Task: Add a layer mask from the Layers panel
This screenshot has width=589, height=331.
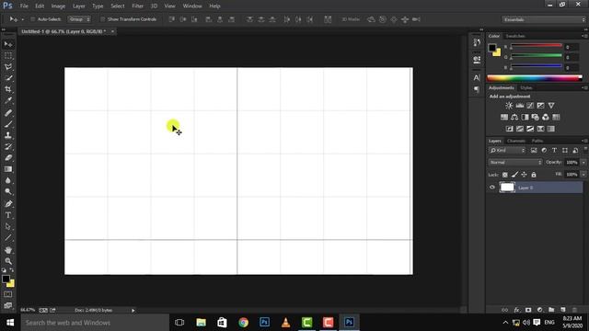Action: point(528,310)
